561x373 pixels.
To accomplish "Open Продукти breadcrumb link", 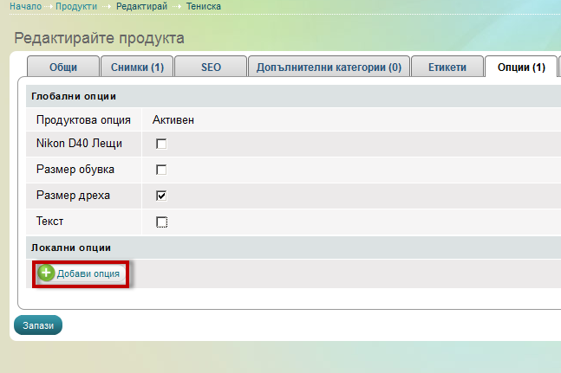I will click(76, 6).
